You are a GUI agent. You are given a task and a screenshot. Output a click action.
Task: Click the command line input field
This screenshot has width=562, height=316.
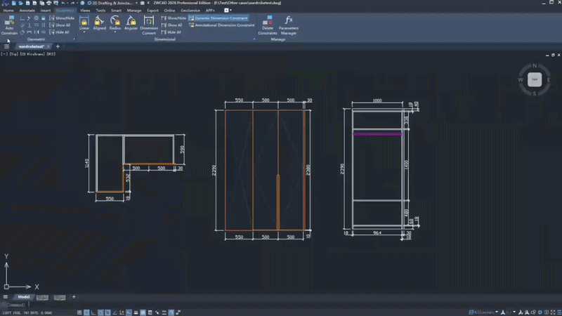(x=42, y=305)
